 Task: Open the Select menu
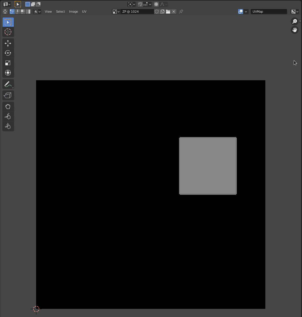60,12
